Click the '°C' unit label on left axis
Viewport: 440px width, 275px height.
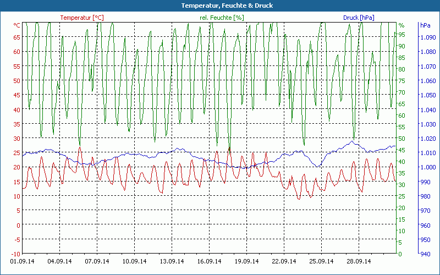(17, 25)
